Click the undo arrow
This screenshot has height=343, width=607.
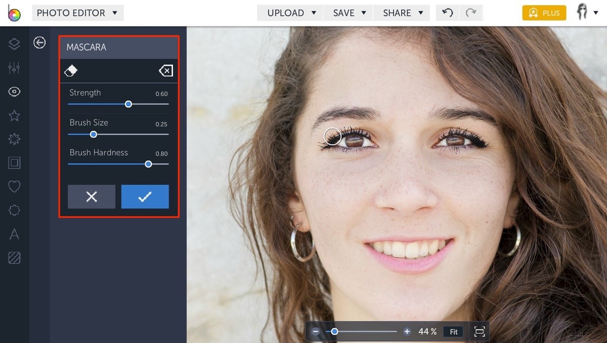447,13
